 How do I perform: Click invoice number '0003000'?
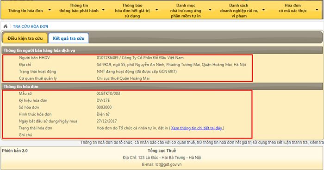[x=104, y=107]
